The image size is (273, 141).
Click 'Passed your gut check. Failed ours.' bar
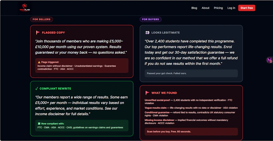point(191,73)
